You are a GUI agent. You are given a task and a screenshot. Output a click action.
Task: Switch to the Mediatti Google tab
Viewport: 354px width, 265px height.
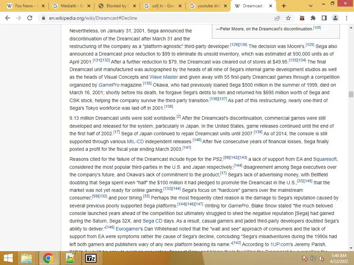tap(69, 6)
